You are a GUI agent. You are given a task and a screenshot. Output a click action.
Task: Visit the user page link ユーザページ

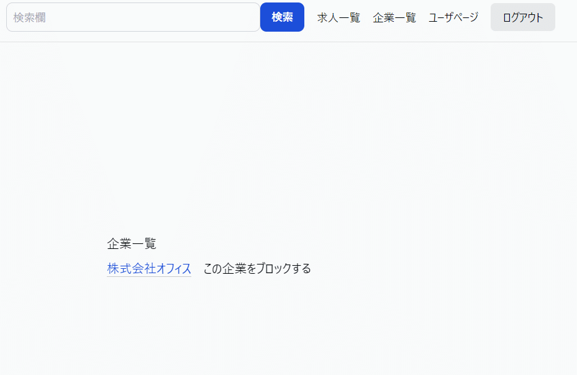point(453,17)
